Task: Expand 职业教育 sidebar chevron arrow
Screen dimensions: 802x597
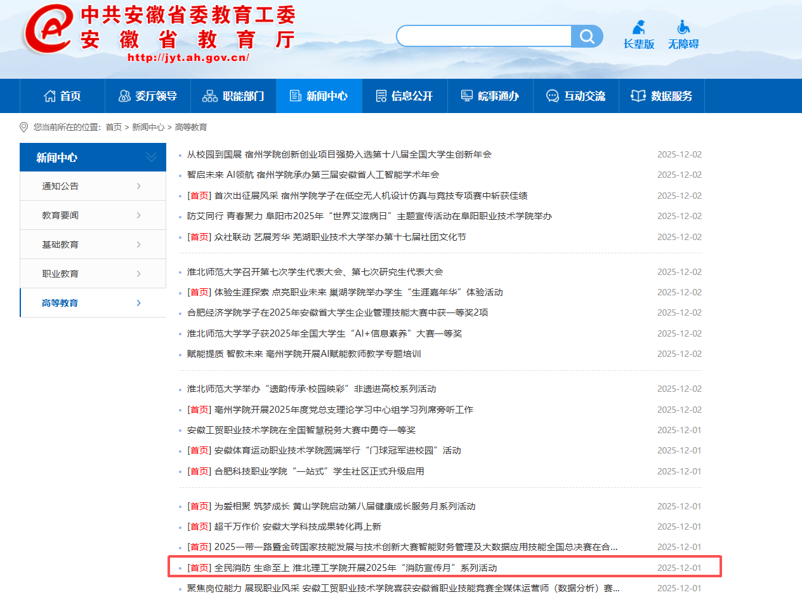Action: [139, 274]
